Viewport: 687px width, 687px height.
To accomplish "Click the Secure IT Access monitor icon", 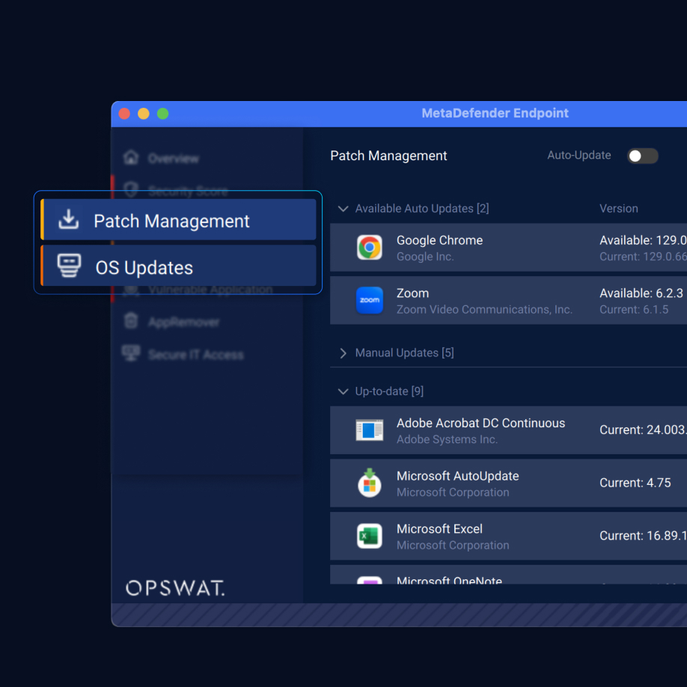I will click(131, 353).
